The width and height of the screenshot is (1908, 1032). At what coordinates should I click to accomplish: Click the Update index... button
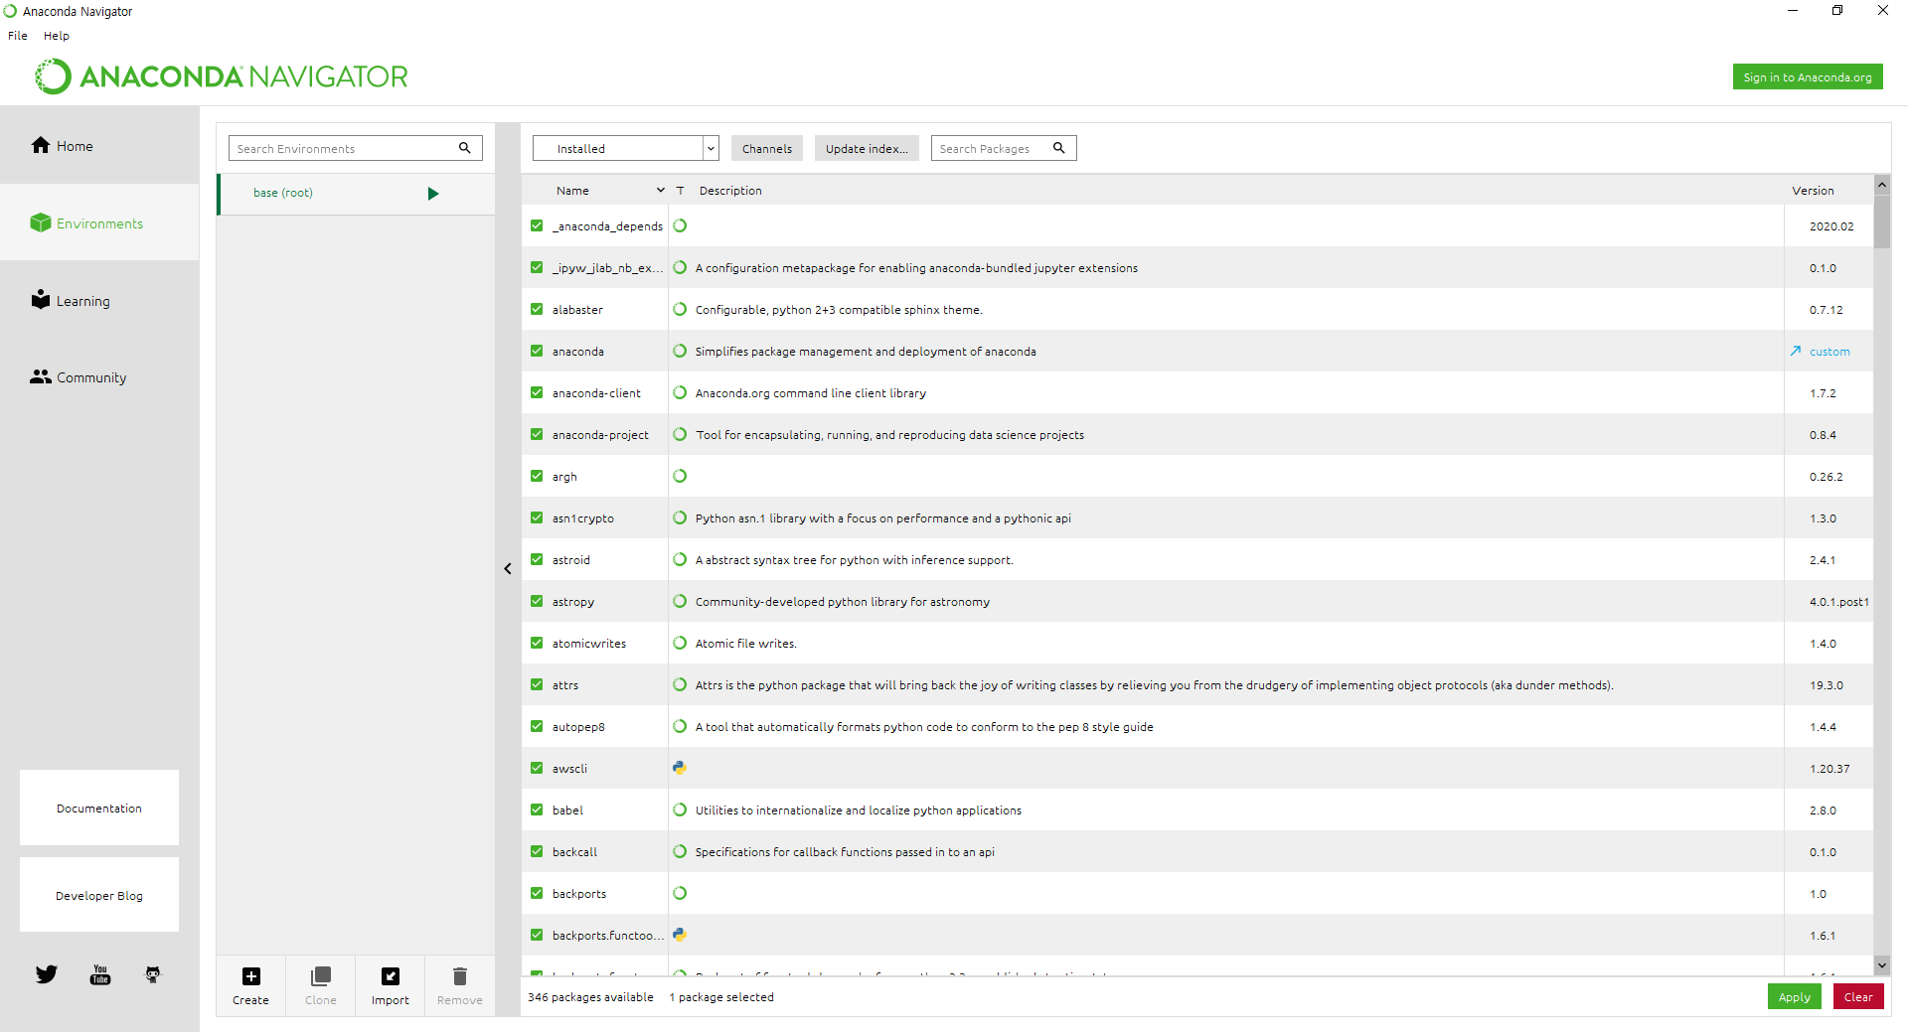[867, 148]
